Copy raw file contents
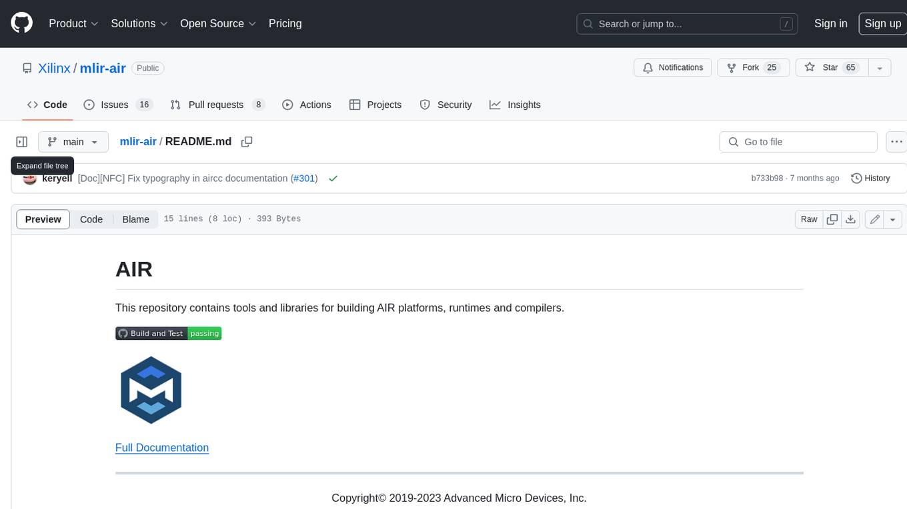 click(832, 219)
